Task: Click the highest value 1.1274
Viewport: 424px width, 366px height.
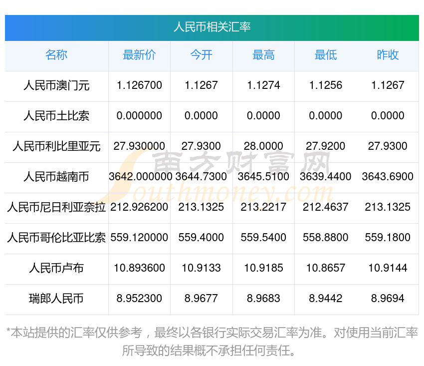Action: (x=263, y=85)
